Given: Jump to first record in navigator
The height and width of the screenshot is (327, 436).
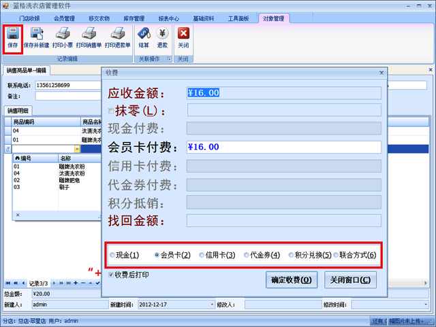Looking at the screenshot, I should coord(7,283).
